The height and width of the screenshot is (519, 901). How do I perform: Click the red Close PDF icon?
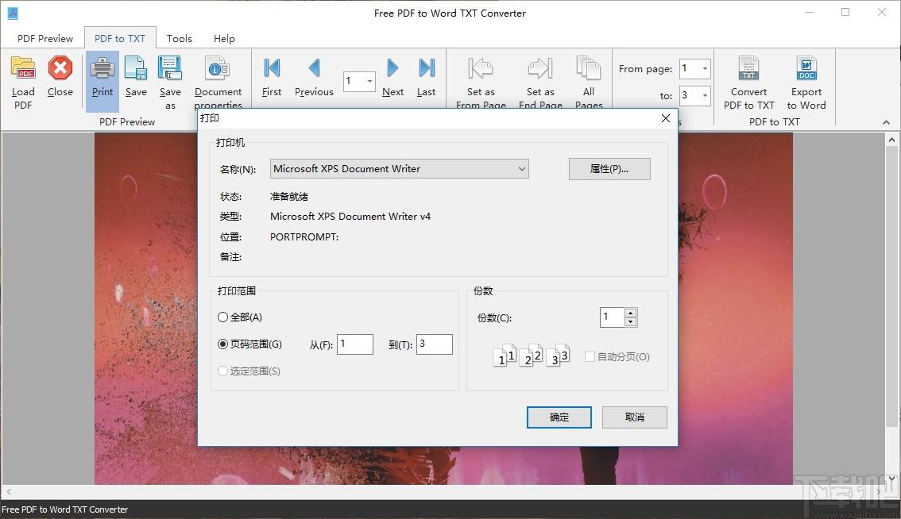point(60,68)
